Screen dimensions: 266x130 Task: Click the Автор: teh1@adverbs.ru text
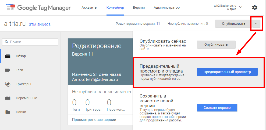point(95,80)
